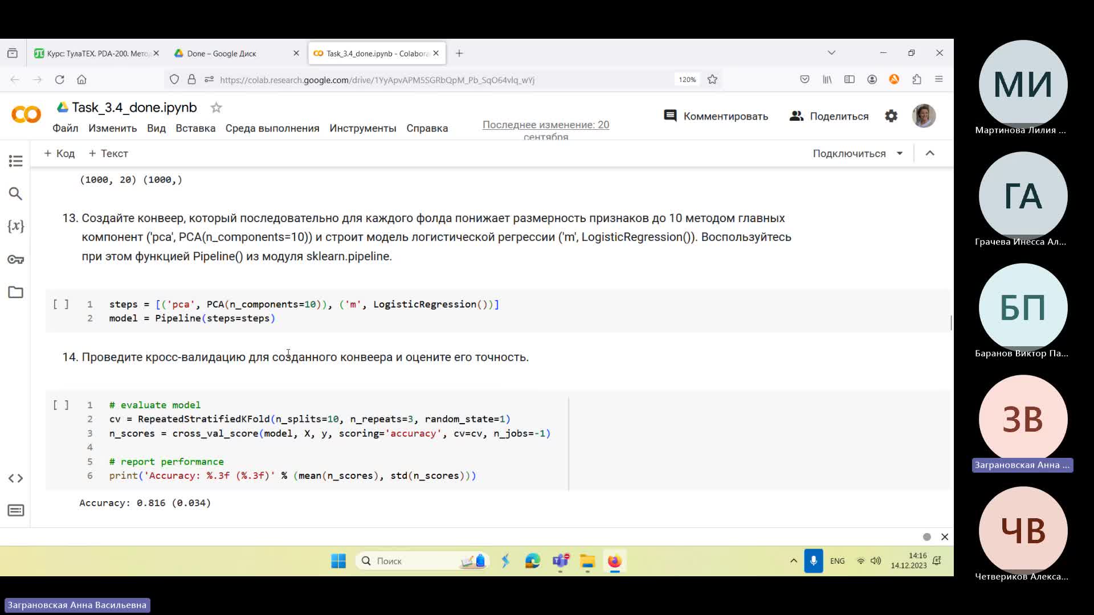Screen dimensions: 1094x615
Task: Open the code snippets panel
Action: coord(16,478)
